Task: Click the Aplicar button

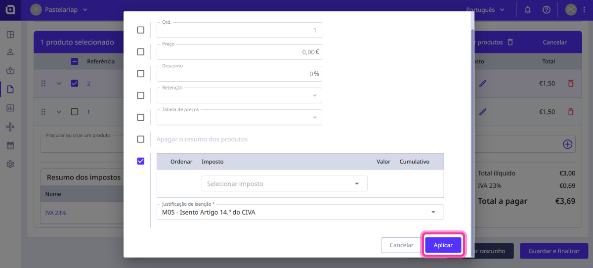Action: point(443,245)
